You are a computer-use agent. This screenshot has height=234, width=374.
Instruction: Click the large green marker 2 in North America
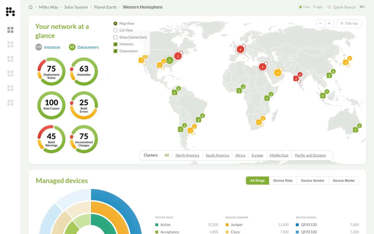point(170,61)
